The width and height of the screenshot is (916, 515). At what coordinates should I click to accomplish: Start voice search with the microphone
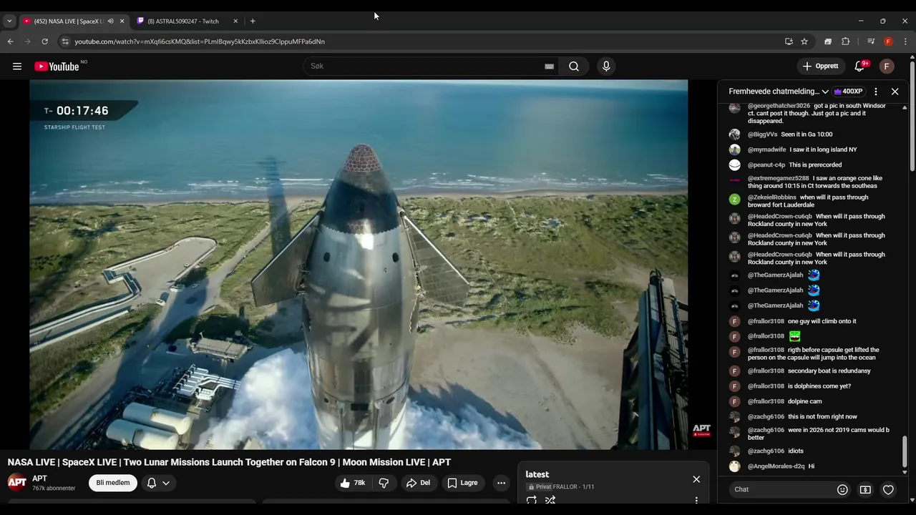coord(606,67)
